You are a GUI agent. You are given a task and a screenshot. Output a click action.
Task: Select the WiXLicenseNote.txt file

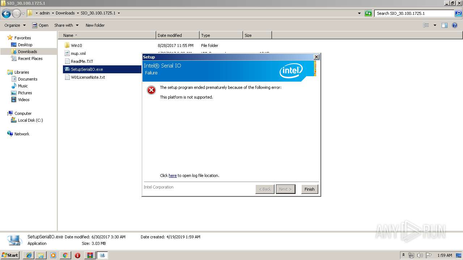pos(88,77)
